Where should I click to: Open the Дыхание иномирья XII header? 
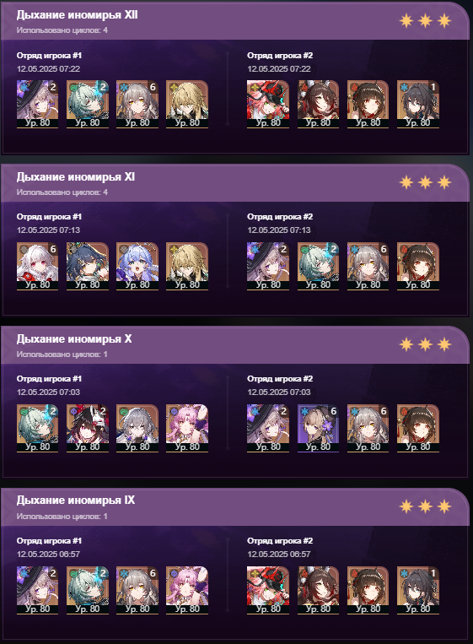(x=234, y=21)
